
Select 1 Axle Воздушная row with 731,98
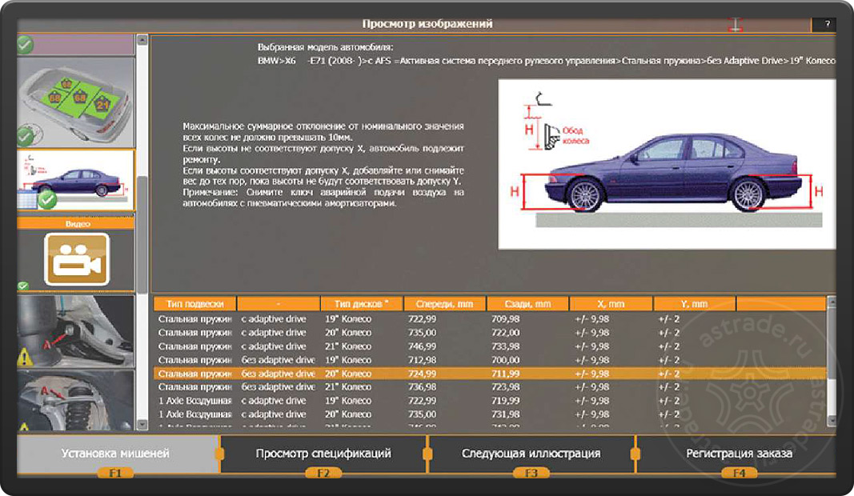(x=490, y=414)
